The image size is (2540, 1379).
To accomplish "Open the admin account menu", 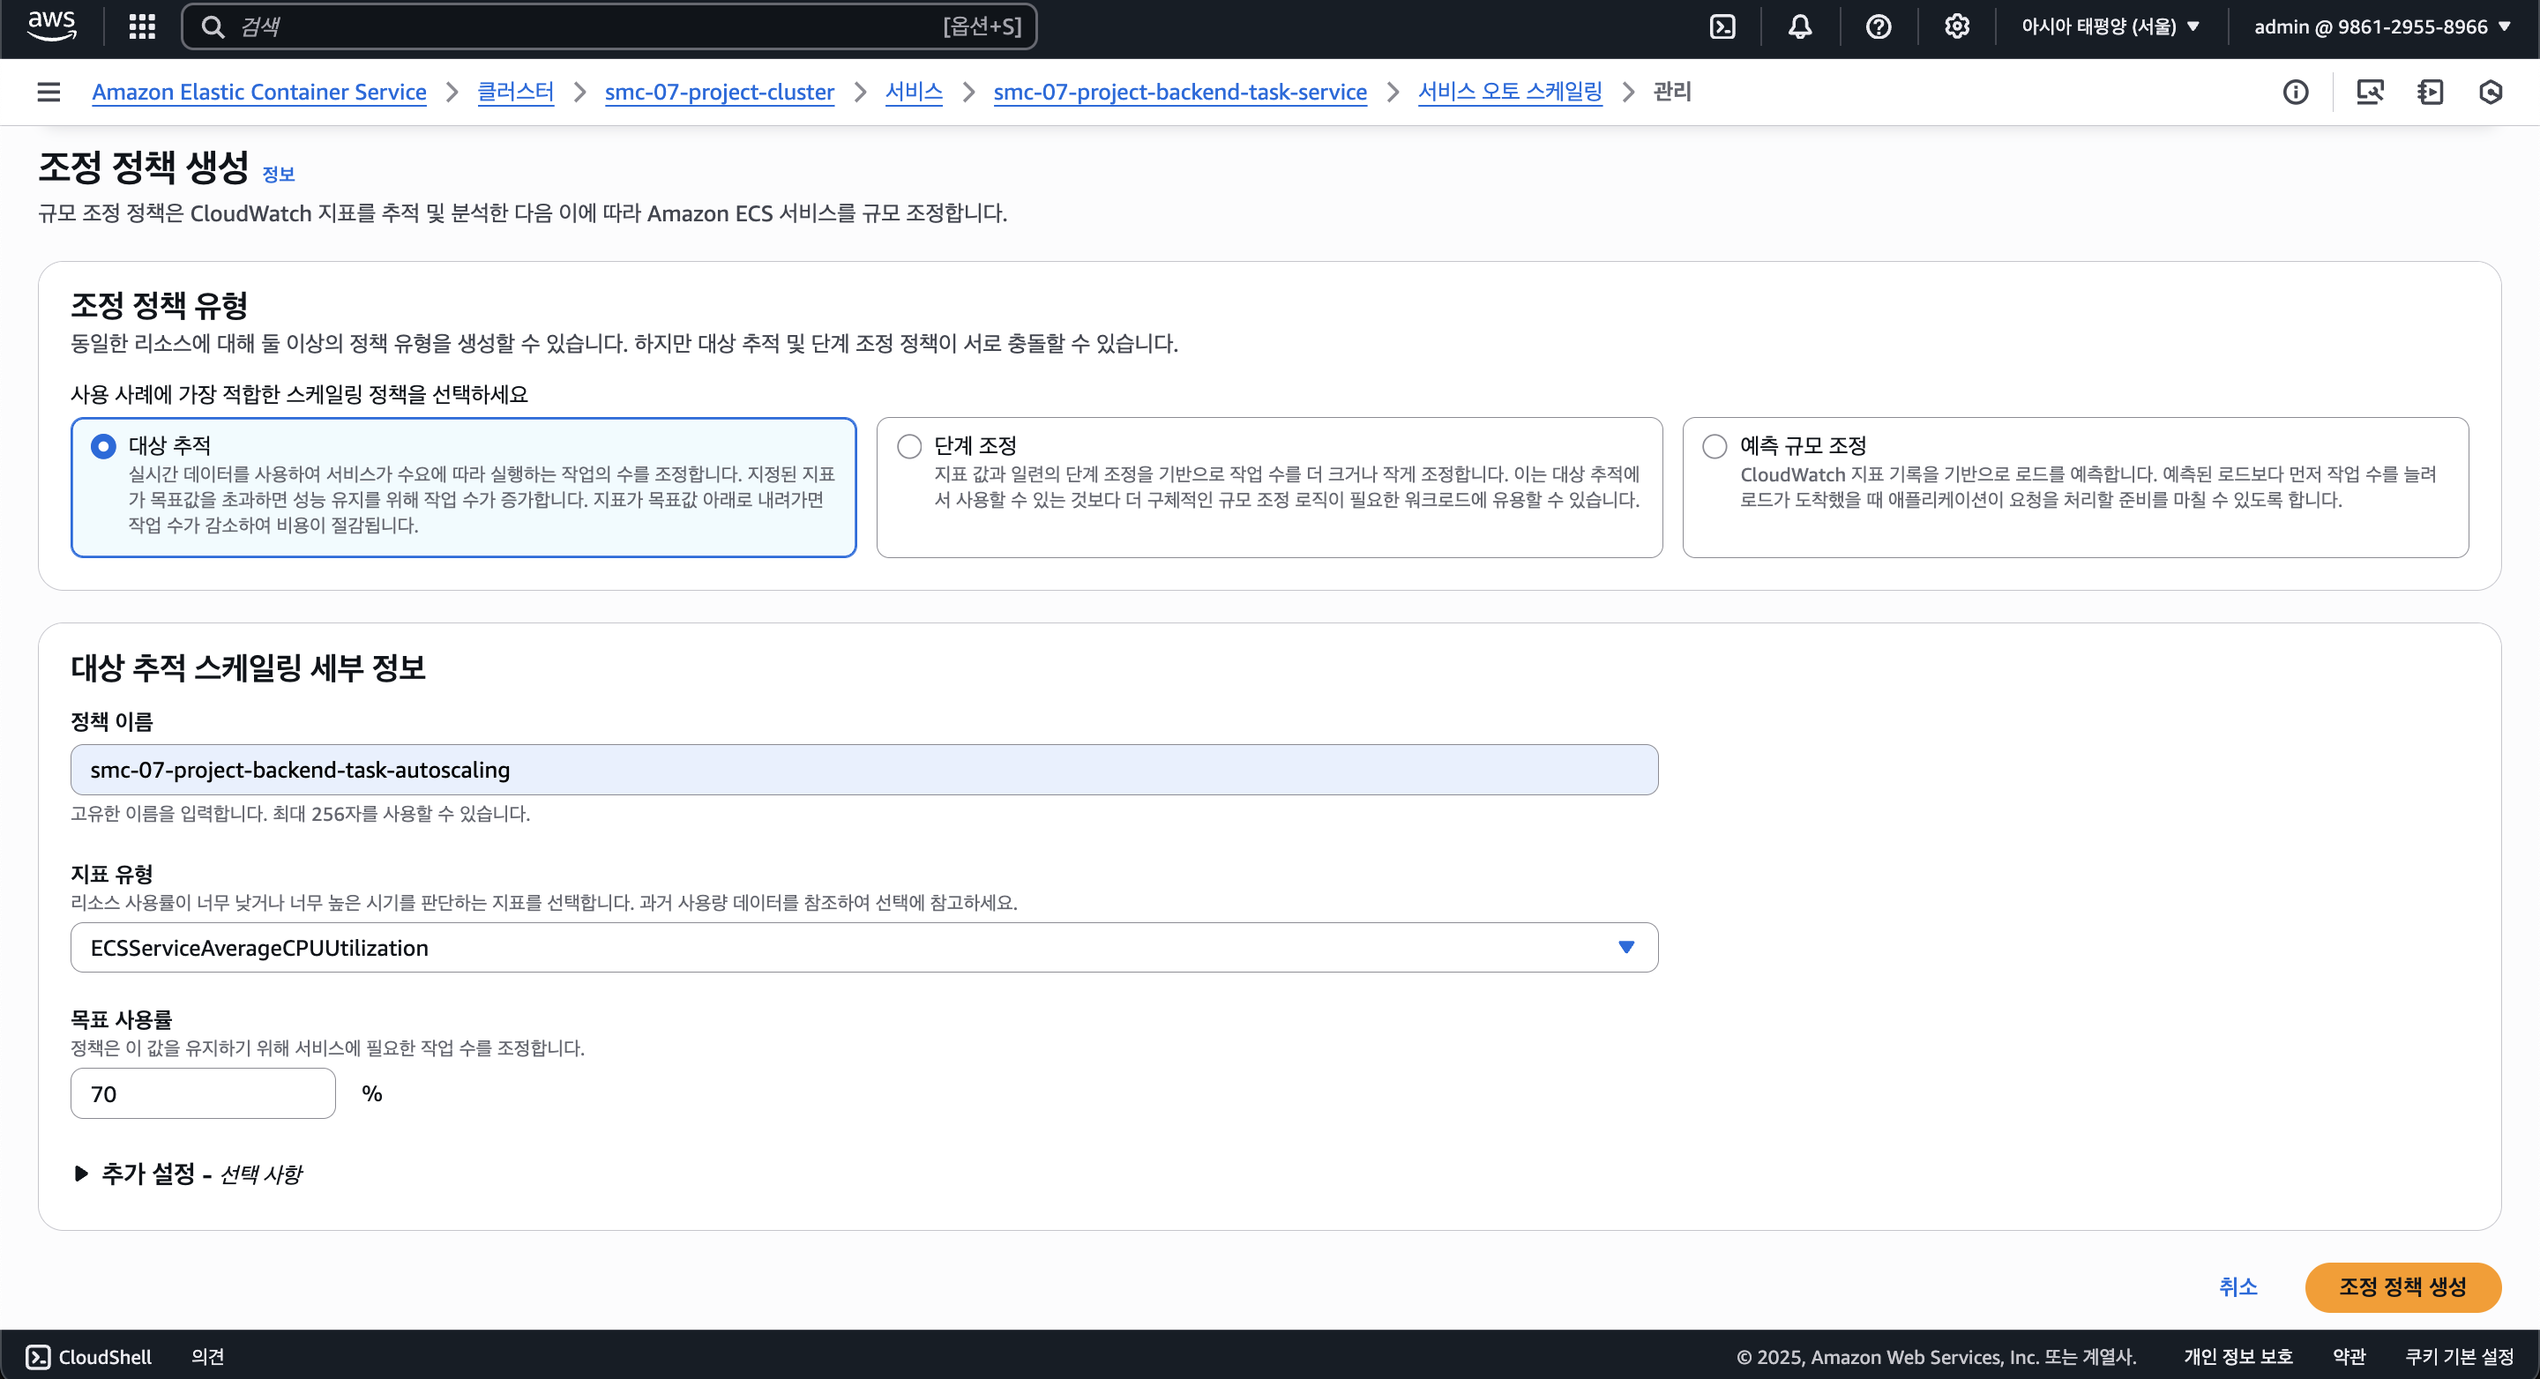I will coord(2381,26).
